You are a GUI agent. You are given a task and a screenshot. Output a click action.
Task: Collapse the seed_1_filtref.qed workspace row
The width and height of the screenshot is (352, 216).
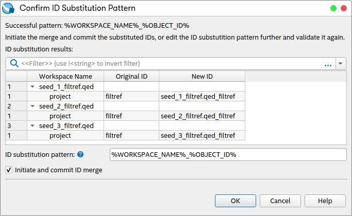(32, 86)
